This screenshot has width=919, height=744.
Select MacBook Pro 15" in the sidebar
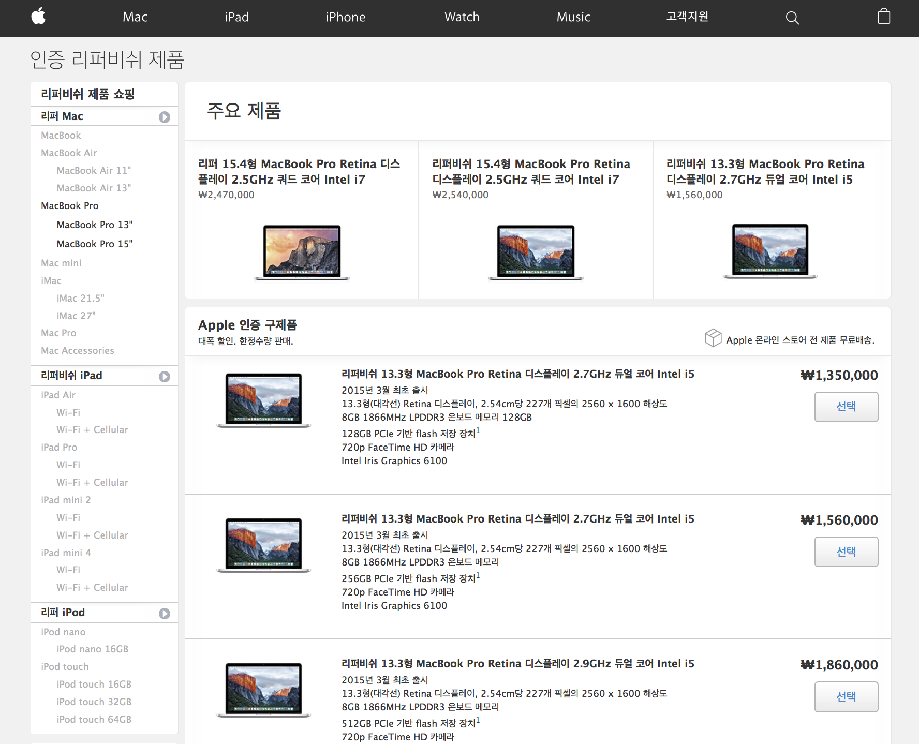pyautogui.click(x=94, y=244)
